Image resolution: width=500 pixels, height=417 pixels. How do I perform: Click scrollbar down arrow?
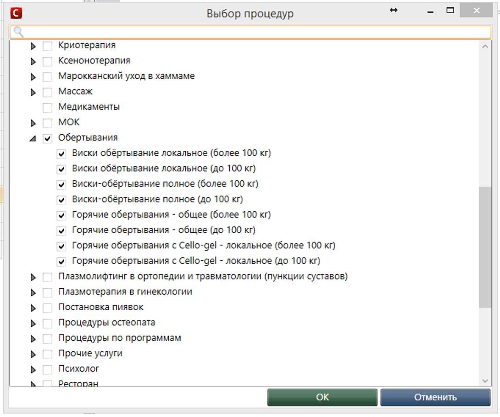[x=485, y=380]
